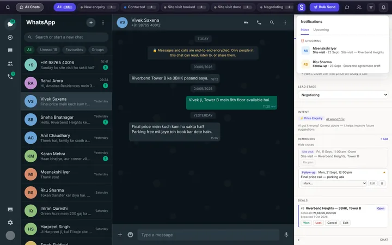This screenshot has width=392, height=245.
Task: Toggle the notifications bell icon
Action: coord(383,7)
